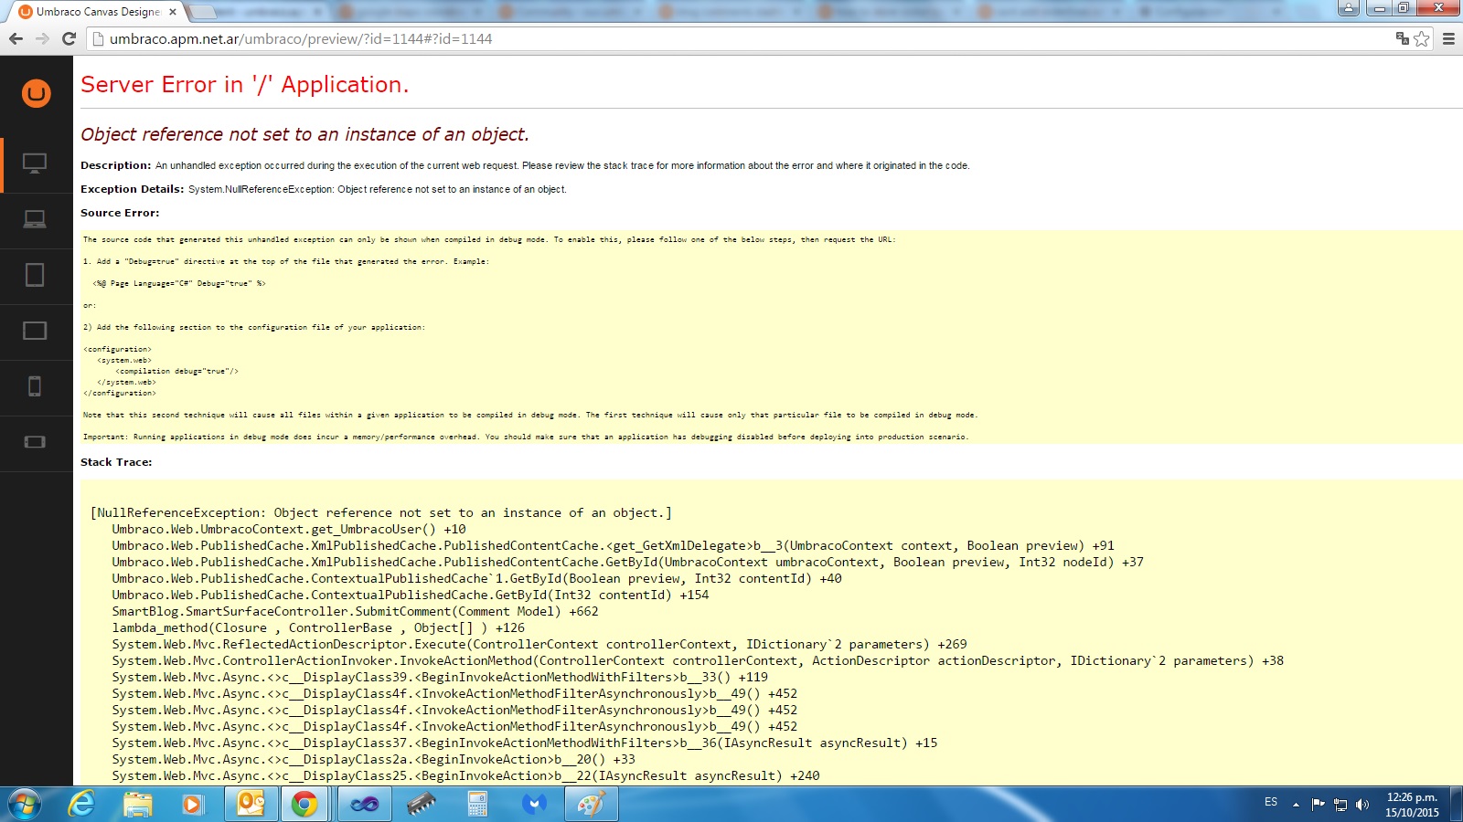This screenshot has width=1463, height=822.
Task: Click the 'Server Error in '/' Application.' heading
Action: click(x=245, y=85)
